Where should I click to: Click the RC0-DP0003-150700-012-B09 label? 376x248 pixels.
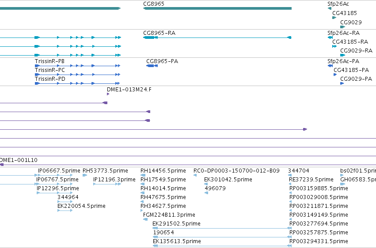point(236,171)
